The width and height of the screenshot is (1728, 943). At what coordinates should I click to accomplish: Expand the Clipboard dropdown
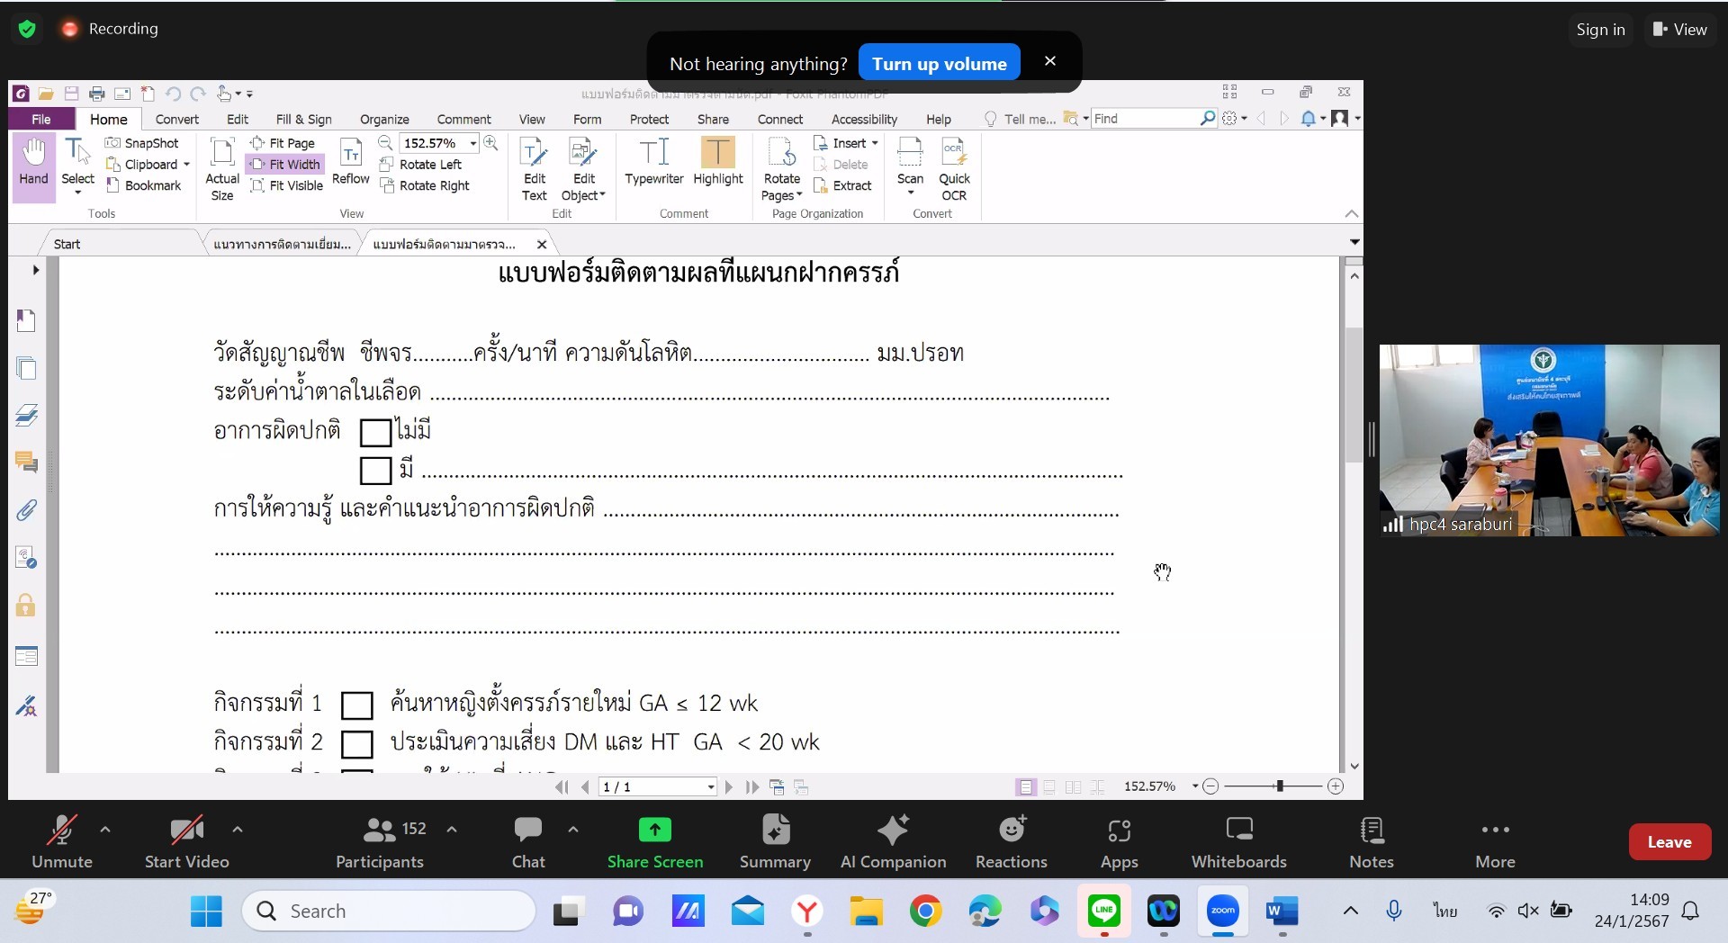(186, 165)
